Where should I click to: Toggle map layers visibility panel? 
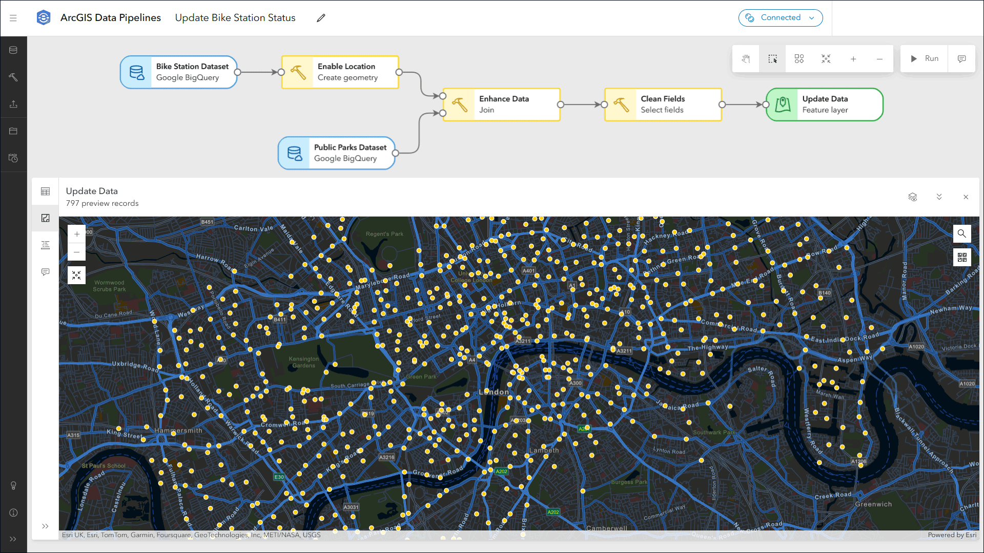click(x=912, y=197)
